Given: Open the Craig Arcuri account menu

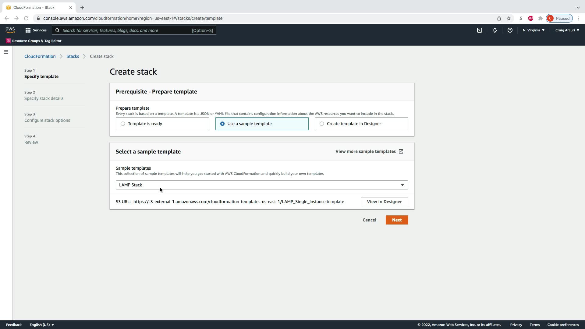Looking at the screenshot, I should (567, 30).
